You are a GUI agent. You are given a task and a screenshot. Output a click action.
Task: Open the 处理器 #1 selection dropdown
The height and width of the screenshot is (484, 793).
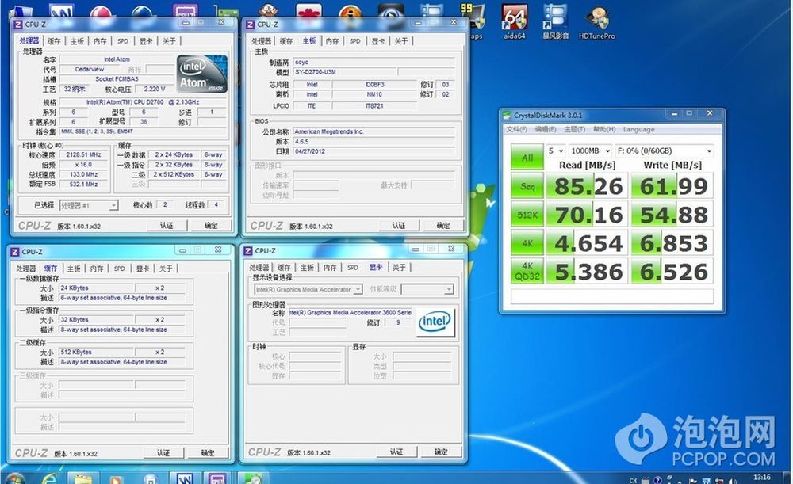pyautogui.click(x=89, y=205)
